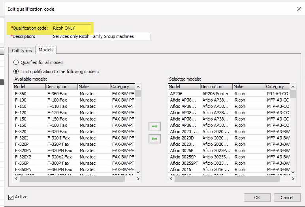This screenshot has height=207, width=305.
Task: Sort available models by Description column
Action: pos(62,87)
